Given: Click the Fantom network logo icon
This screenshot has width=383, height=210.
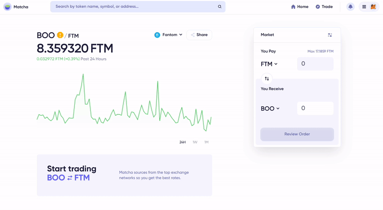Looking at the screenshot, I should (157, 35).
